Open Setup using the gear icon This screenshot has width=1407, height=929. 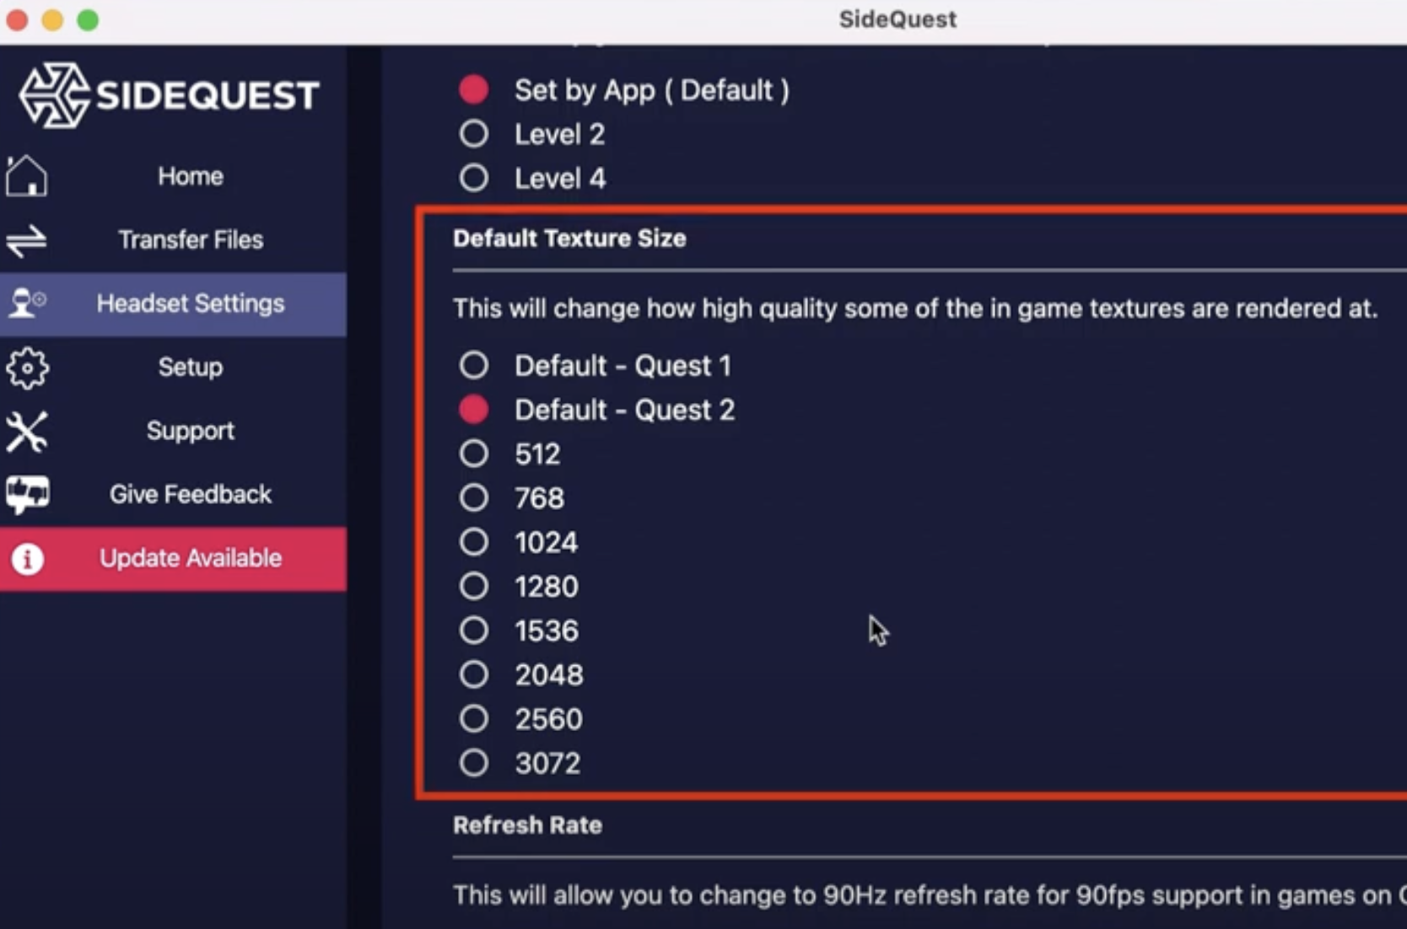[x=28, y=368]
